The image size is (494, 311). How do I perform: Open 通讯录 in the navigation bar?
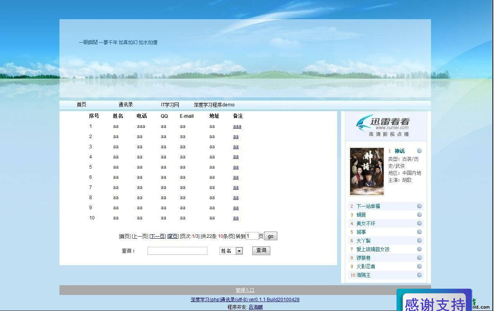(126, 105)
